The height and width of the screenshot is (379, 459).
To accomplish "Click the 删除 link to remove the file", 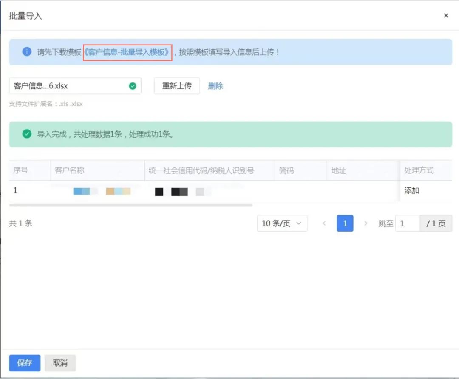I will point(215,86).
